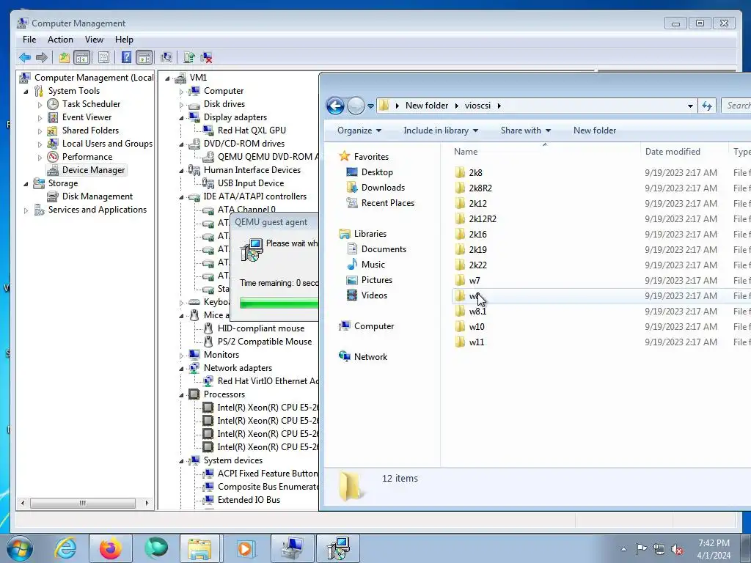
Task: Open Desktop in Favorites
Action: (x=377, y=172)
